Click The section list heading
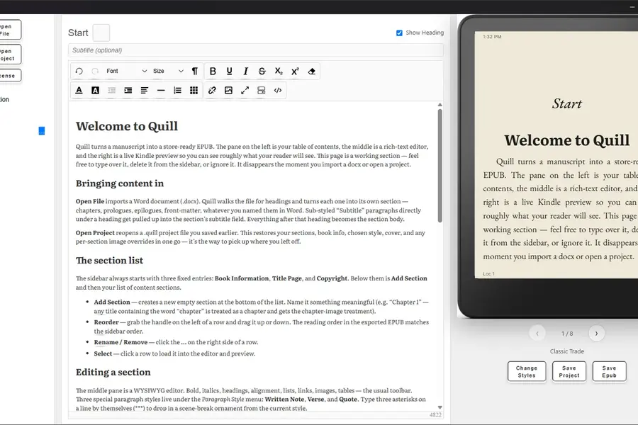Screen dimensions: 638x425 click(x=109, y=260)
